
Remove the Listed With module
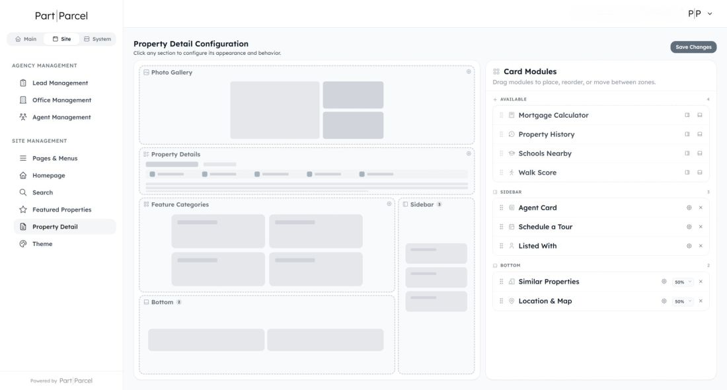click(701, 246)
